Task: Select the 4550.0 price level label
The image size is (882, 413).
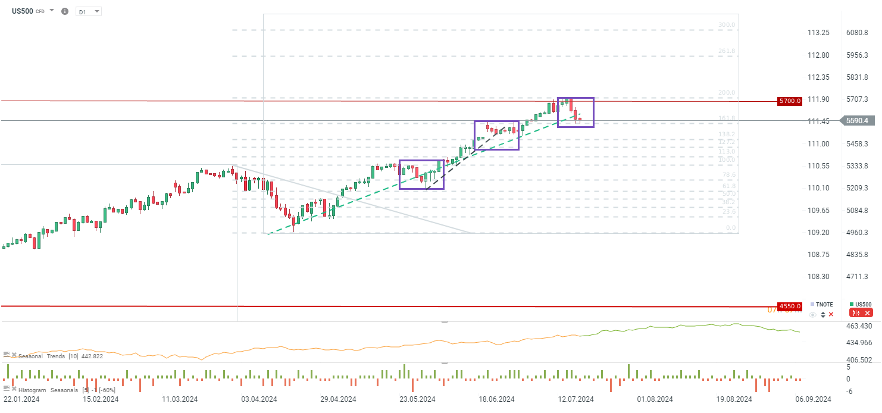Action: pyautogui.click(x=789, y=306)
